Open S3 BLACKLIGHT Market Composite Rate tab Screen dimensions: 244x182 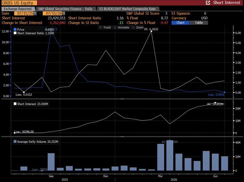coord(127,9)
